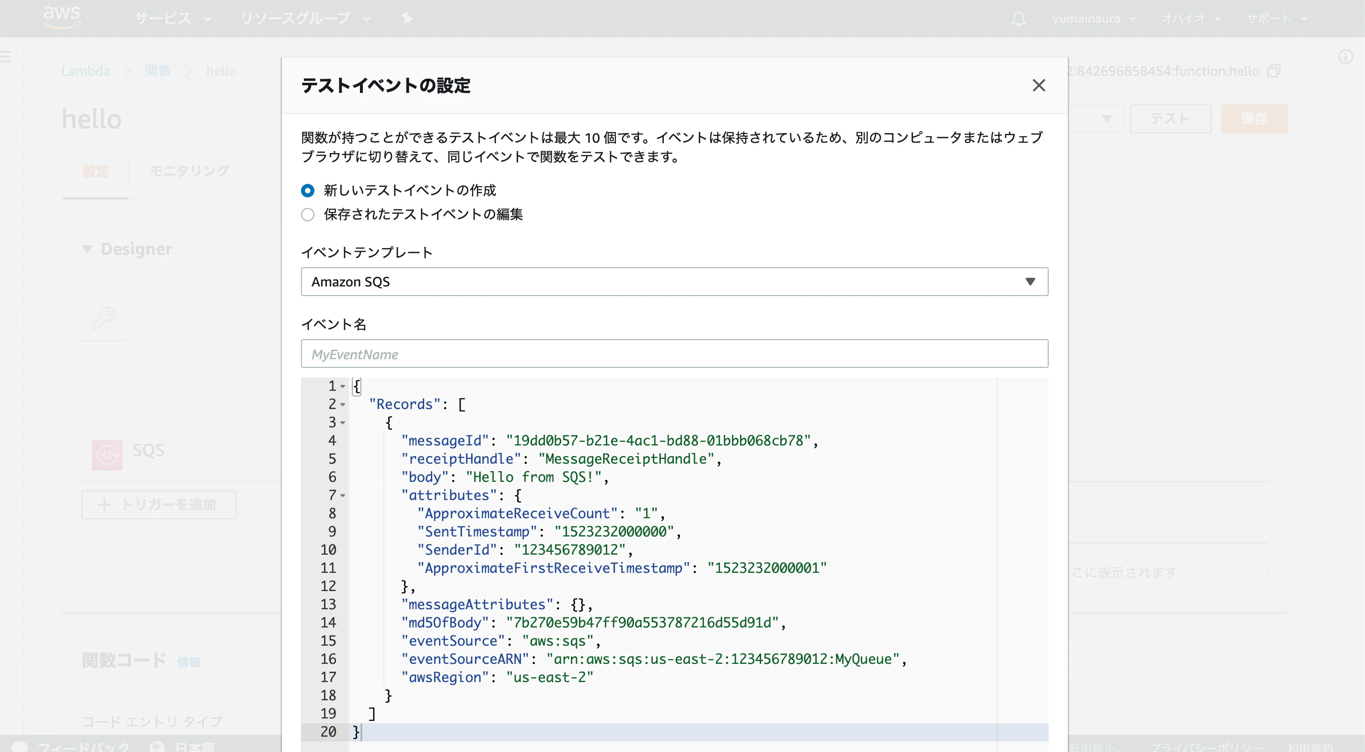Fold the attributes object on line 7

point(343,496)
